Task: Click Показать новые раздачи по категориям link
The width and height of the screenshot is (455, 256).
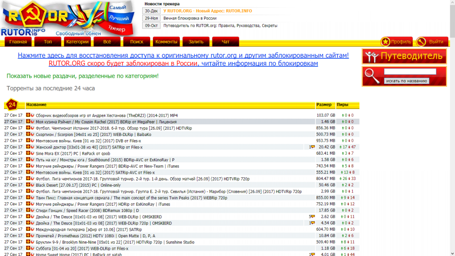Action: pos(83,76)
